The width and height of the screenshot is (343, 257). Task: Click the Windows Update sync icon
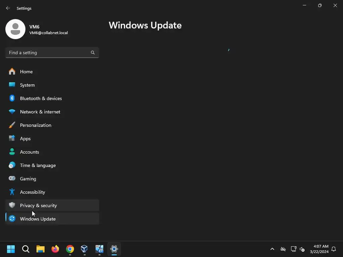click(12, 219)
